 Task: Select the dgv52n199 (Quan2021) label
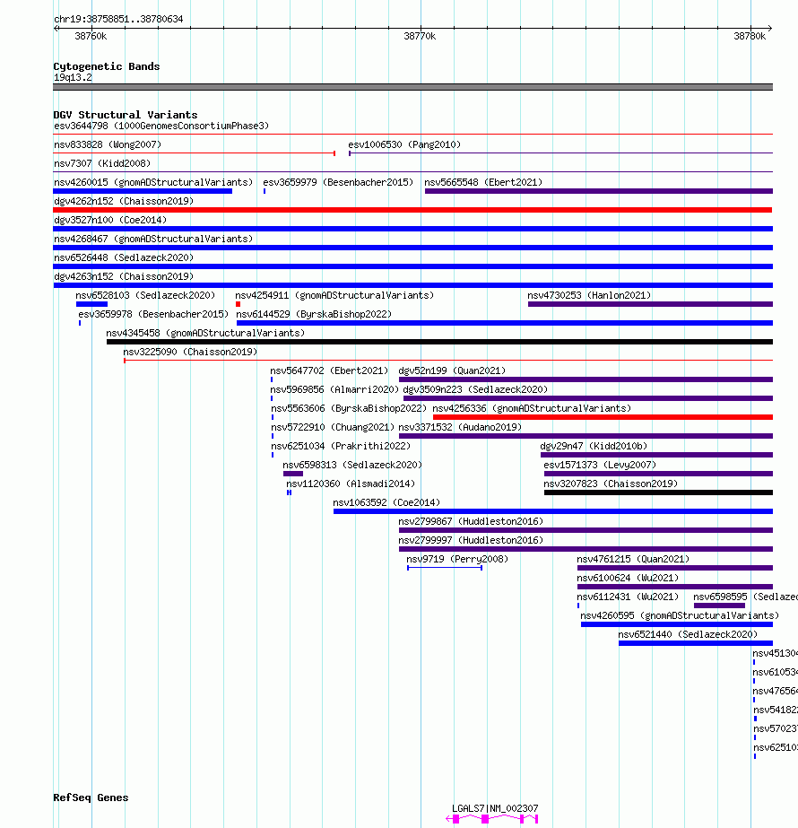coord(452,370)
